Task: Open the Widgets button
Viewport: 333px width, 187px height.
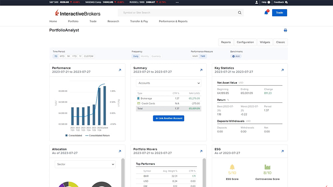Action: click(265, 42)
